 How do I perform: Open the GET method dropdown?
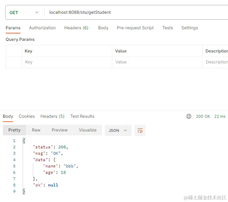point(24,12)
